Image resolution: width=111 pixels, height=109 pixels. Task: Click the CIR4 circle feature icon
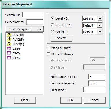tap(9, 49)
